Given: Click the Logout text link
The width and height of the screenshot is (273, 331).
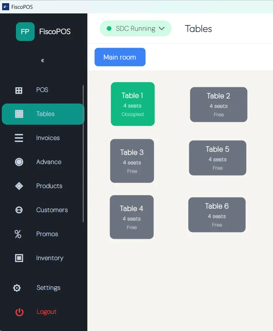Looking at the screenshot, I should point(46,312).
